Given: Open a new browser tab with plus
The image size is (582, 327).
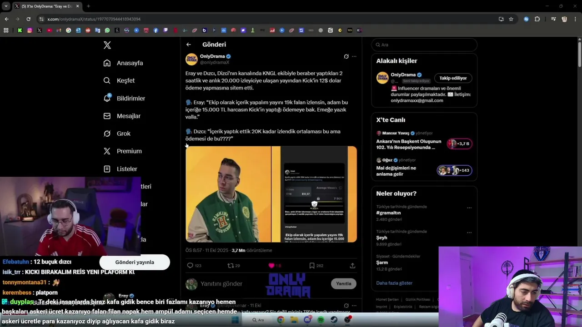Looking at the screenshot, I should (88, 6).
